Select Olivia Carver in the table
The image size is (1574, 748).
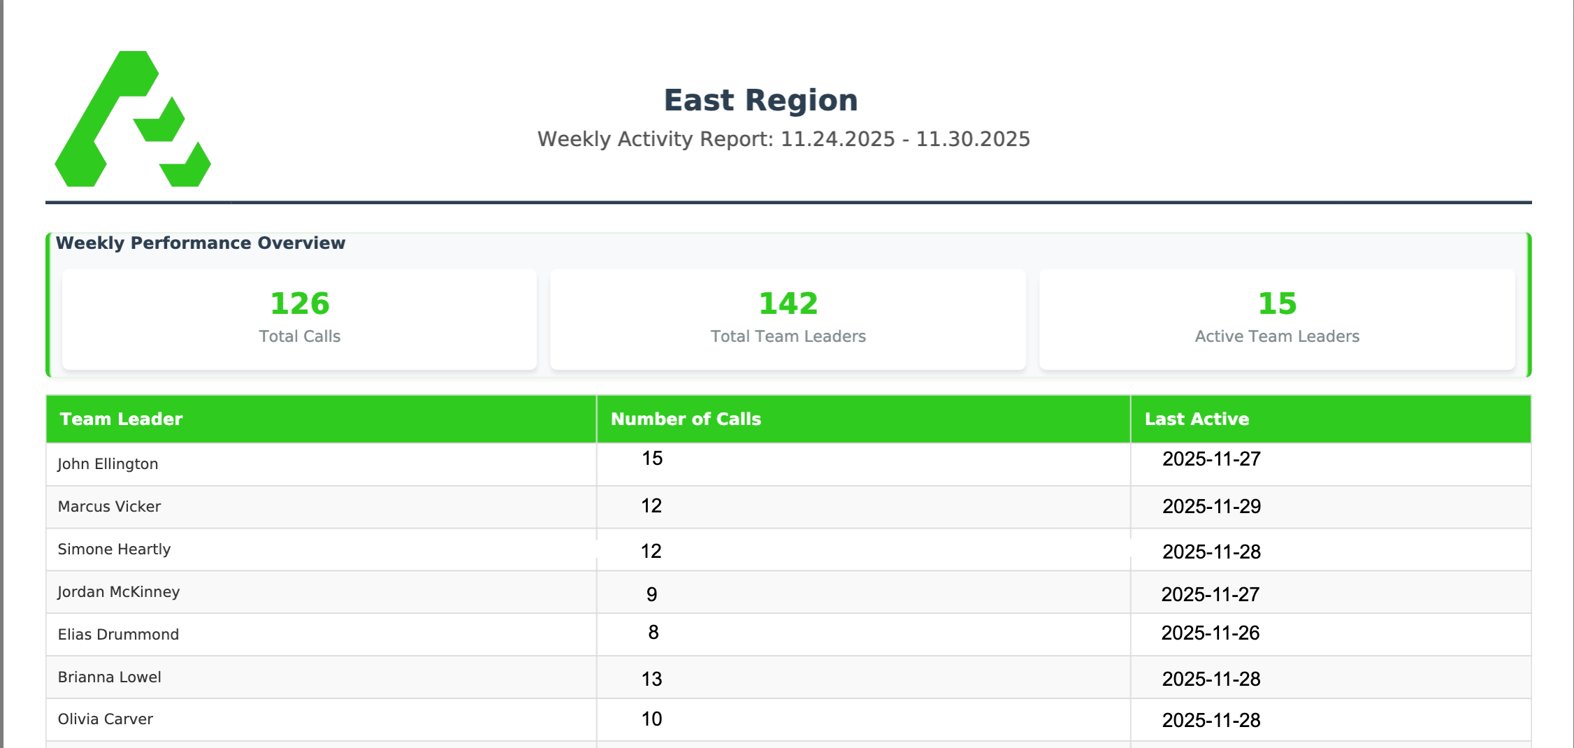pyautogui.click(x=105, y=719)
